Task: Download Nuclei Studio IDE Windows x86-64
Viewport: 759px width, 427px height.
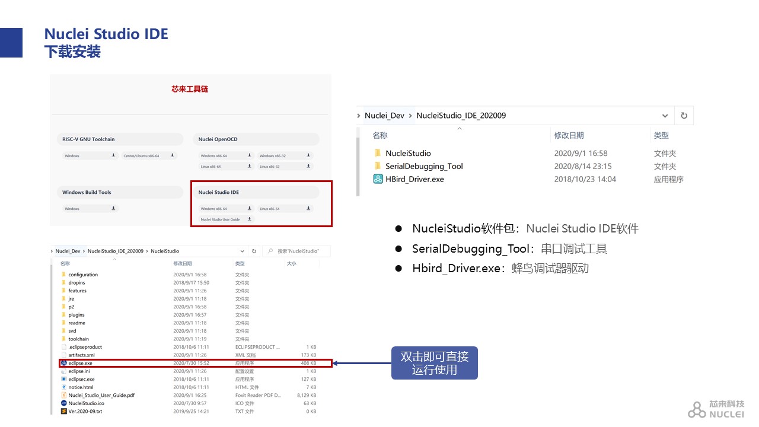Action: tap(250, 209)
